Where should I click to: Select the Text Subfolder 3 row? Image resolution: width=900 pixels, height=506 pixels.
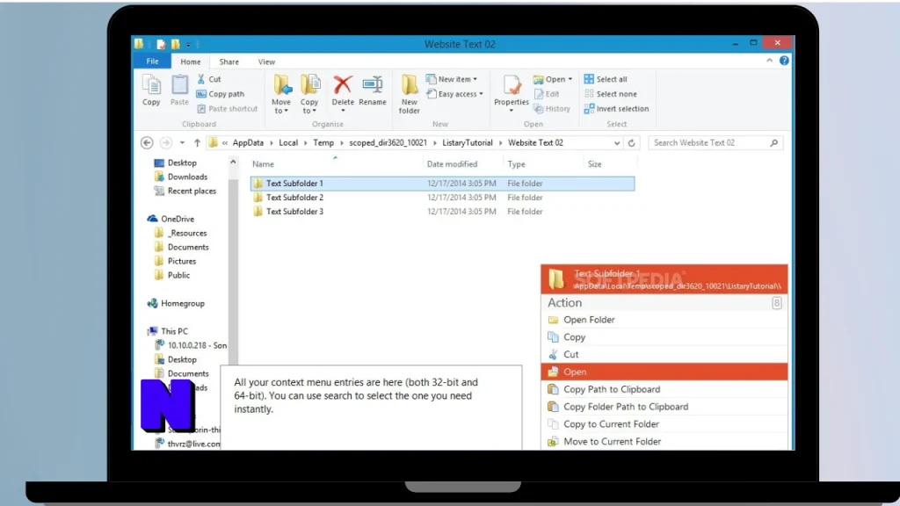(x=443, y=212)
